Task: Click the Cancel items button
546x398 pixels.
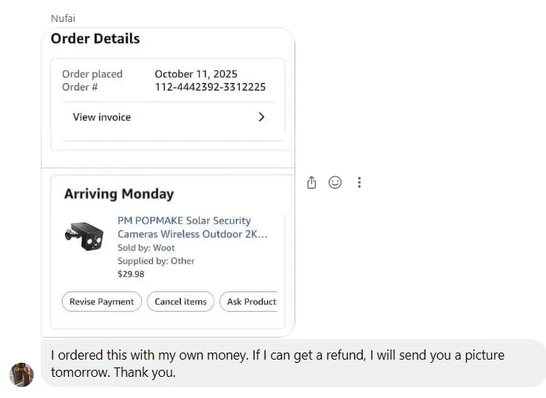Action: pyautogui.click(x=181, y=302)
